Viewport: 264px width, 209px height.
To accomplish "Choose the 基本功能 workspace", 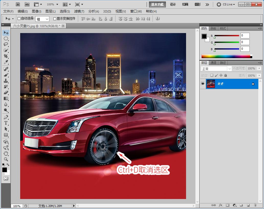I will tap(157, 4).
